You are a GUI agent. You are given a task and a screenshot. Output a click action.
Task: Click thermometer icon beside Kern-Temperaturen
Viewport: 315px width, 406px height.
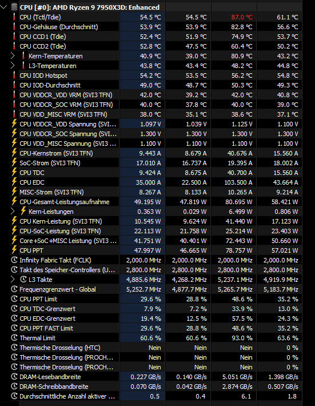click(23, 55)
